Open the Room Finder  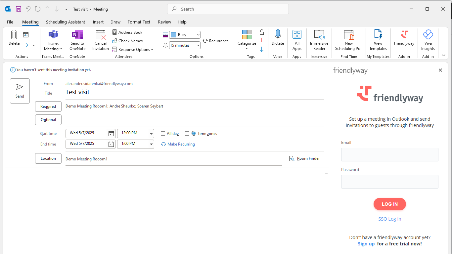tap(304, 158)
